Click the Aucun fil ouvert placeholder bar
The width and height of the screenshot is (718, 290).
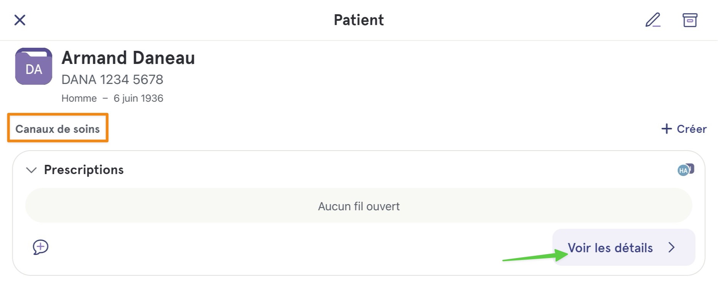[359, 206]
